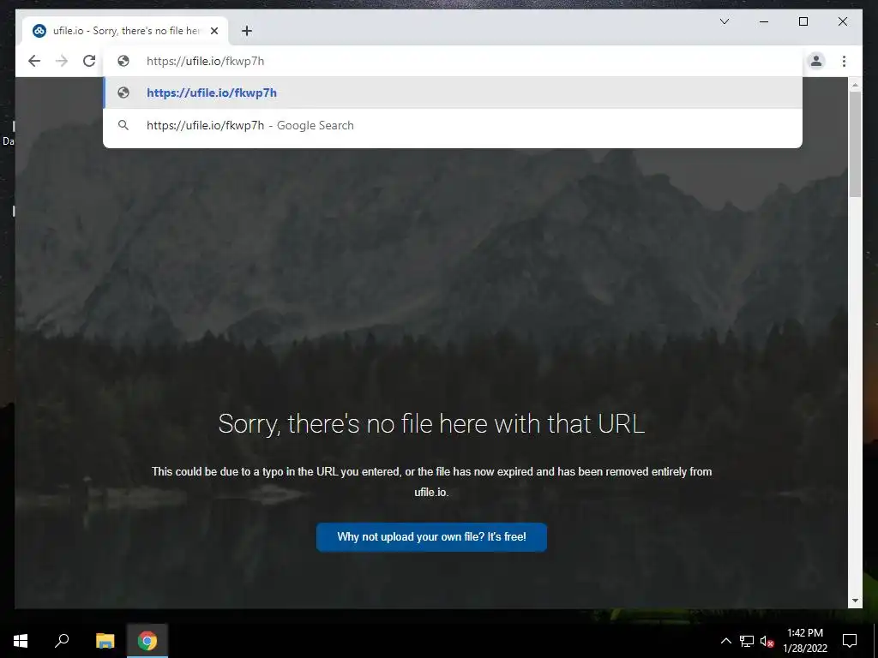Open the network status tray icon
The width and height of the screenshot is (878, 658).
tap(747, 641)
